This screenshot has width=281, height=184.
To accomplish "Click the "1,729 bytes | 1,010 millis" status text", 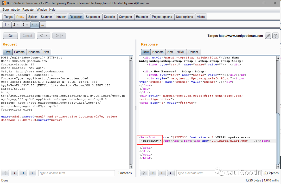I will pos(262,180).
